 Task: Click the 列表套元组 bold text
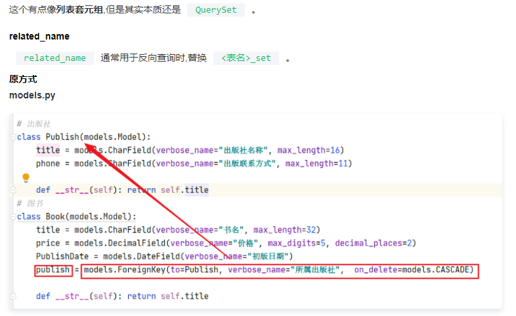click(79, 10)
